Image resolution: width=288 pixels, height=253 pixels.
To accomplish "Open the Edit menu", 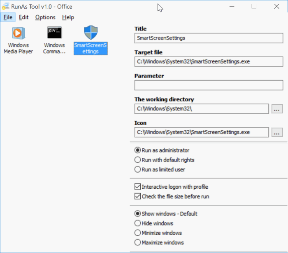I will 24,17.
